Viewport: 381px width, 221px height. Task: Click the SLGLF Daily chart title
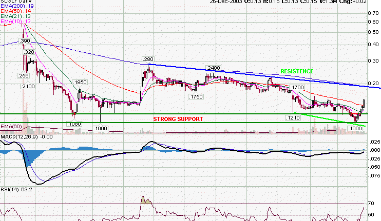click(x=15, y=1)
